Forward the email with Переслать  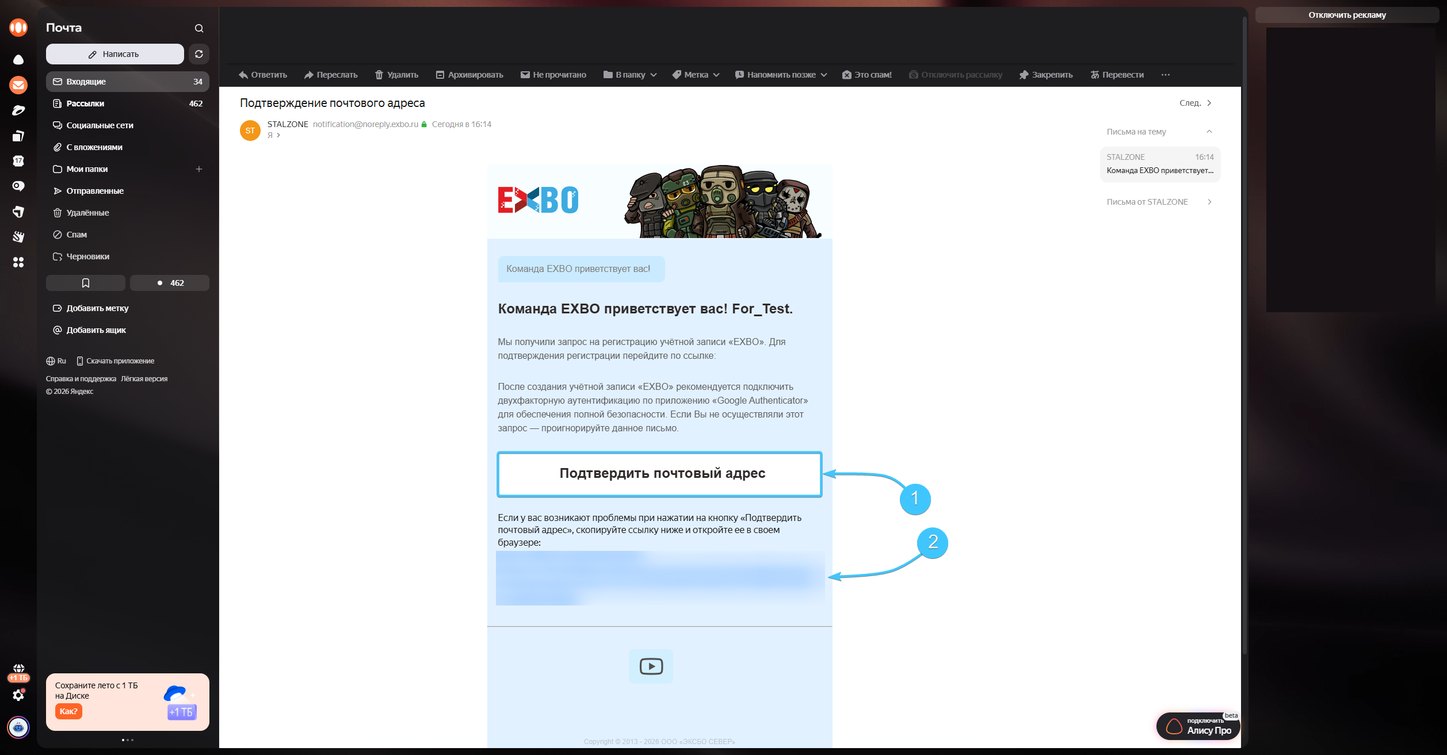[331, 75]
